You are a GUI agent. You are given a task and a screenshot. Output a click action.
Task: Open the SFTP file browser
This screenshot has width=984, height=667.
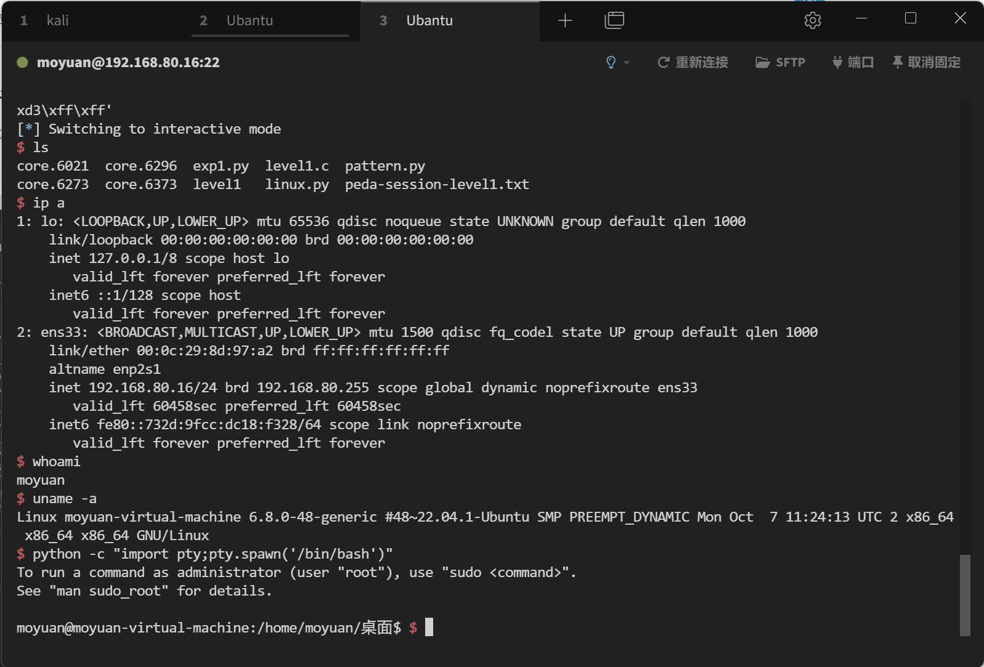coord(781,62)
